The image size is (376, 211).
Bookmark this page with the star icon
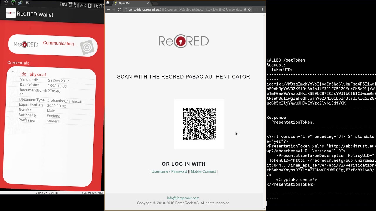[249, 9]
